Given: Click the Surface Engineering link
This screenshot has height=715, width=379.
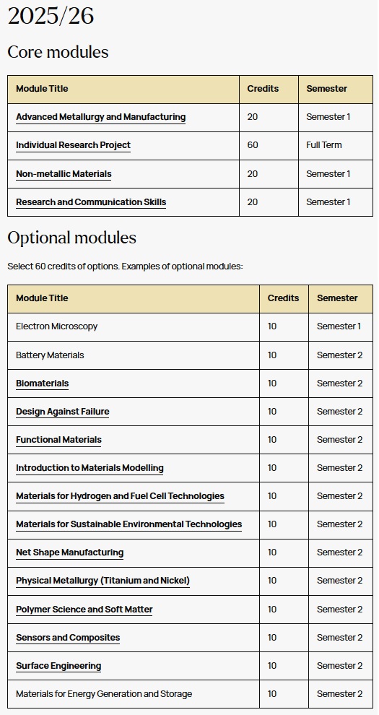Looking at the screenshot, I should click(58, 666).
